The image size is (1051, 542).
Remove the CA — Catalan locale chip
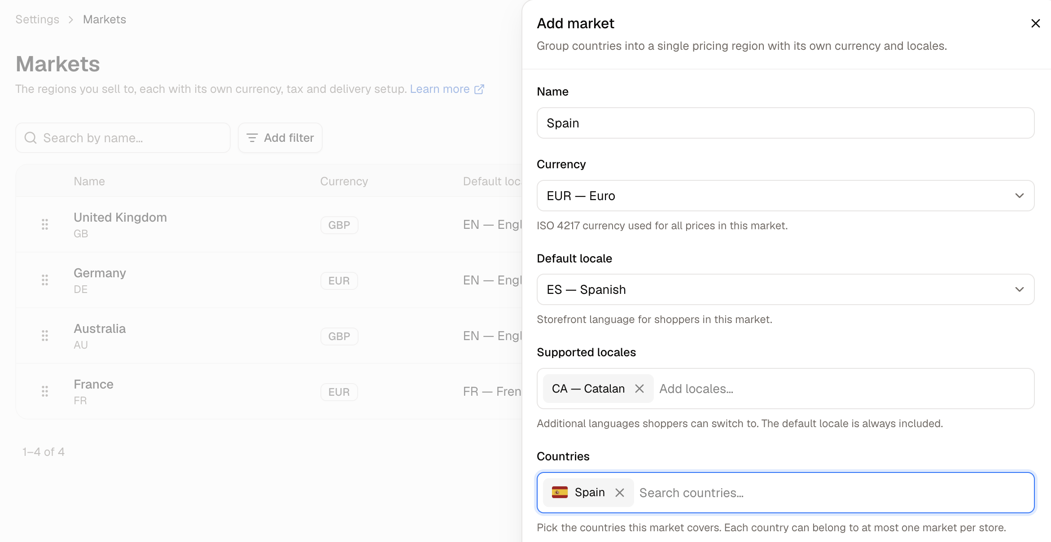(x=639, y=389)
